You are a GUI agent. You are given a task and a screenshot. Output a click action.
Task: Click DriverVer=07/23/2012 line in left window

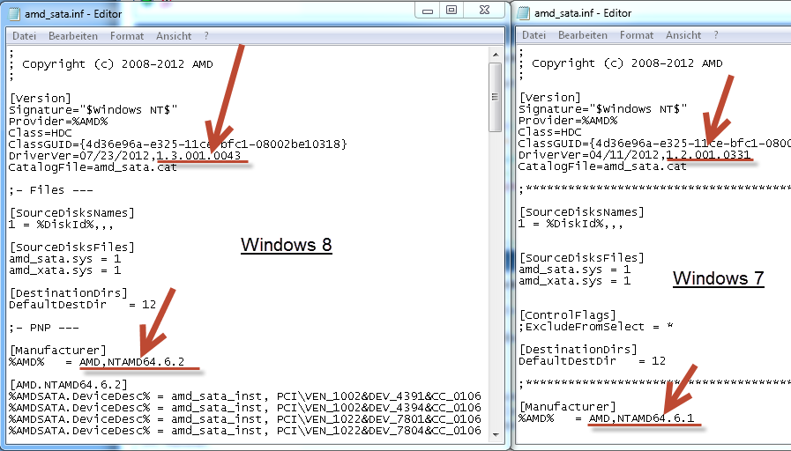click(x=124, y=156)
